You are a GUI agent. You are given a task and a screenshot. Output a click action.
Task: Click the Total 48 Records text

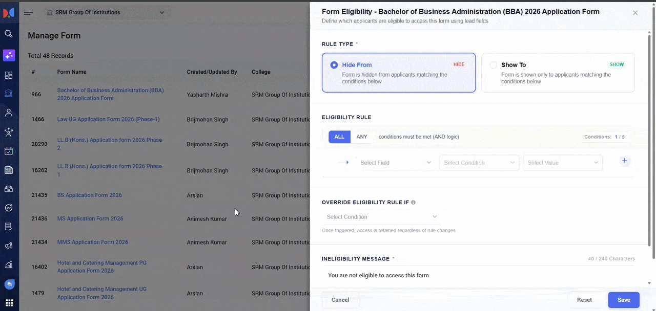50,56
